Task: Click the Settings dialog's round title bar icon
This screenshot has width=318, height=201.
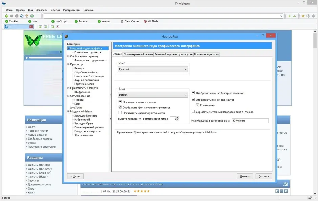Action: [66, 36]
